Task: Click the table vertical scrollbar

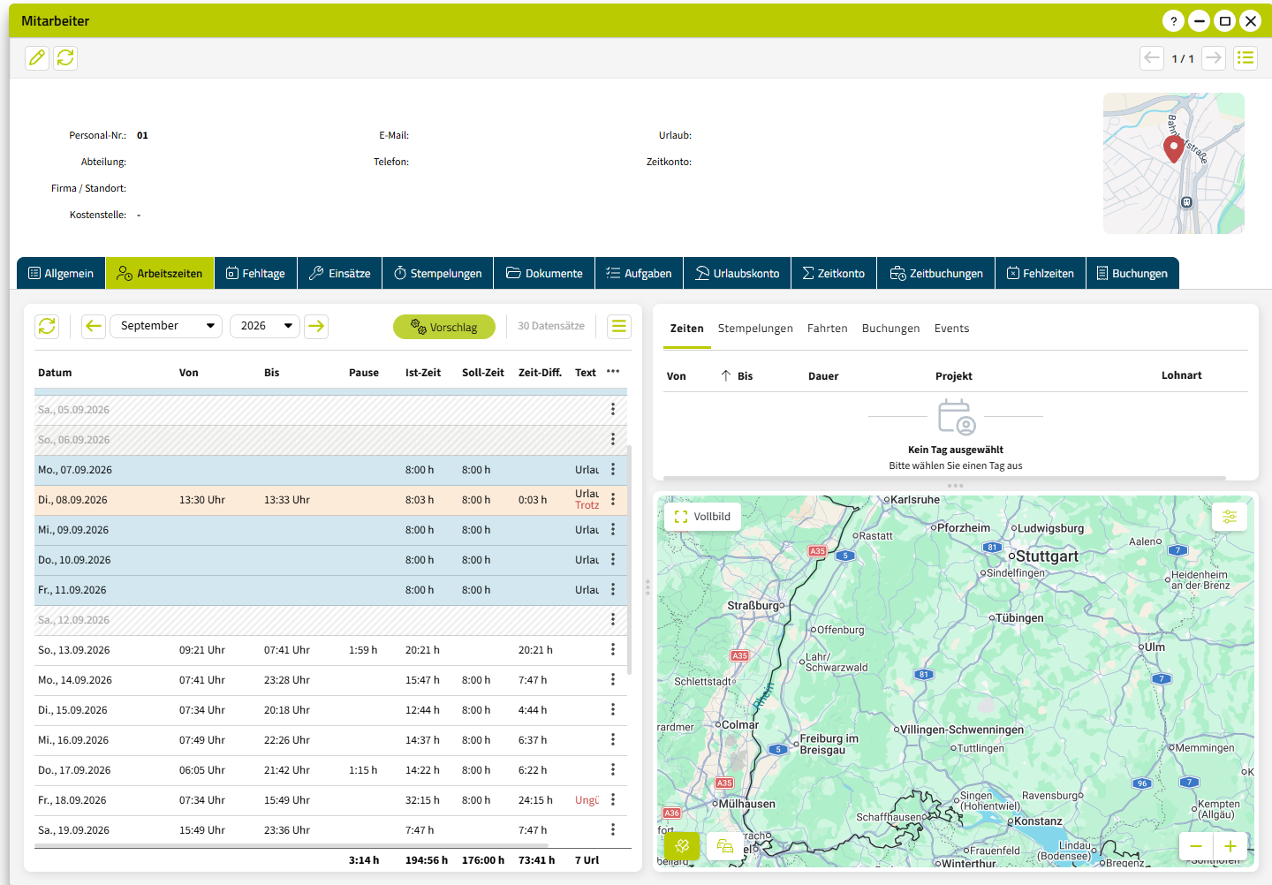Action: (x=629, y=559)
